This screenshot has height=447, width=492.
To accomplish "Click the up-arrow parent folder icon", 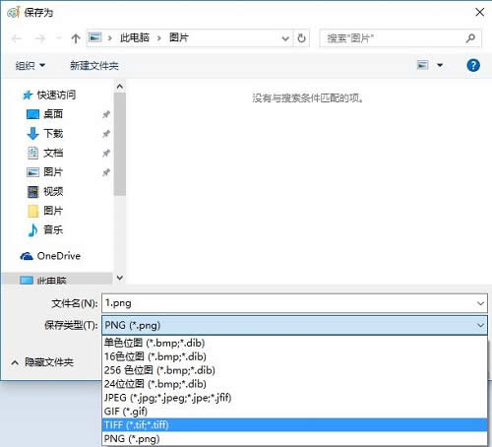I will [76, 38].
